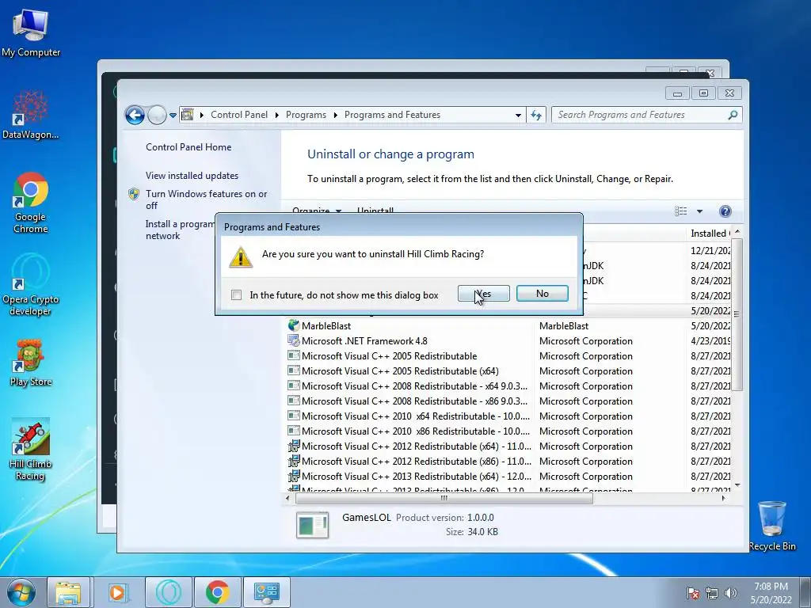Click the change view icon
The width and height of the screenshot is (811, 608).
[680, 211]
